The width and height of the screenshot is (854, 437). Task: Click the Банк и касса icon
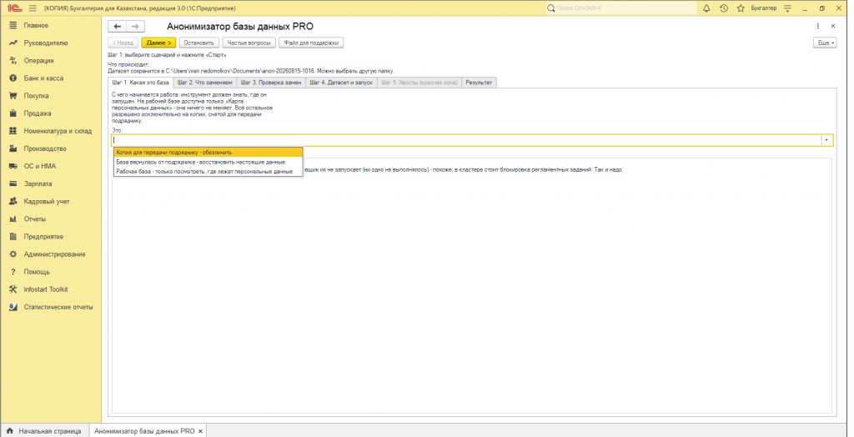point(13,78)
